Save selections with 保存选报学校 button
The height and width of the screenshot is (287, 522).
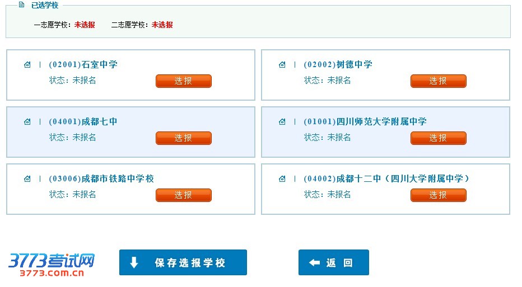click(x=183, y=262)
